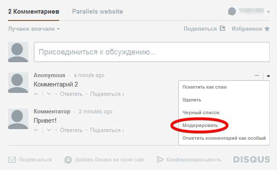This screenshot has width=277, height=170.
Task: Downvote the Комментарий 2 comment
Action: 49,94
